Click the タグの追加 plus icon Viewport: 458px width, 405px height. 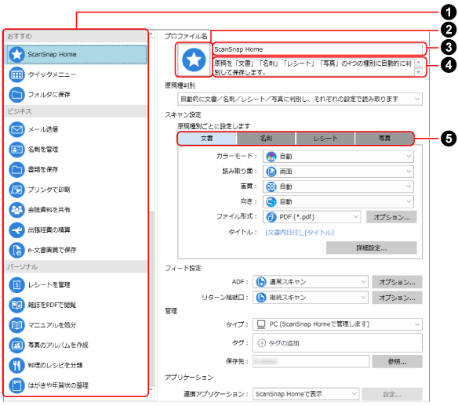click(261, 343)
